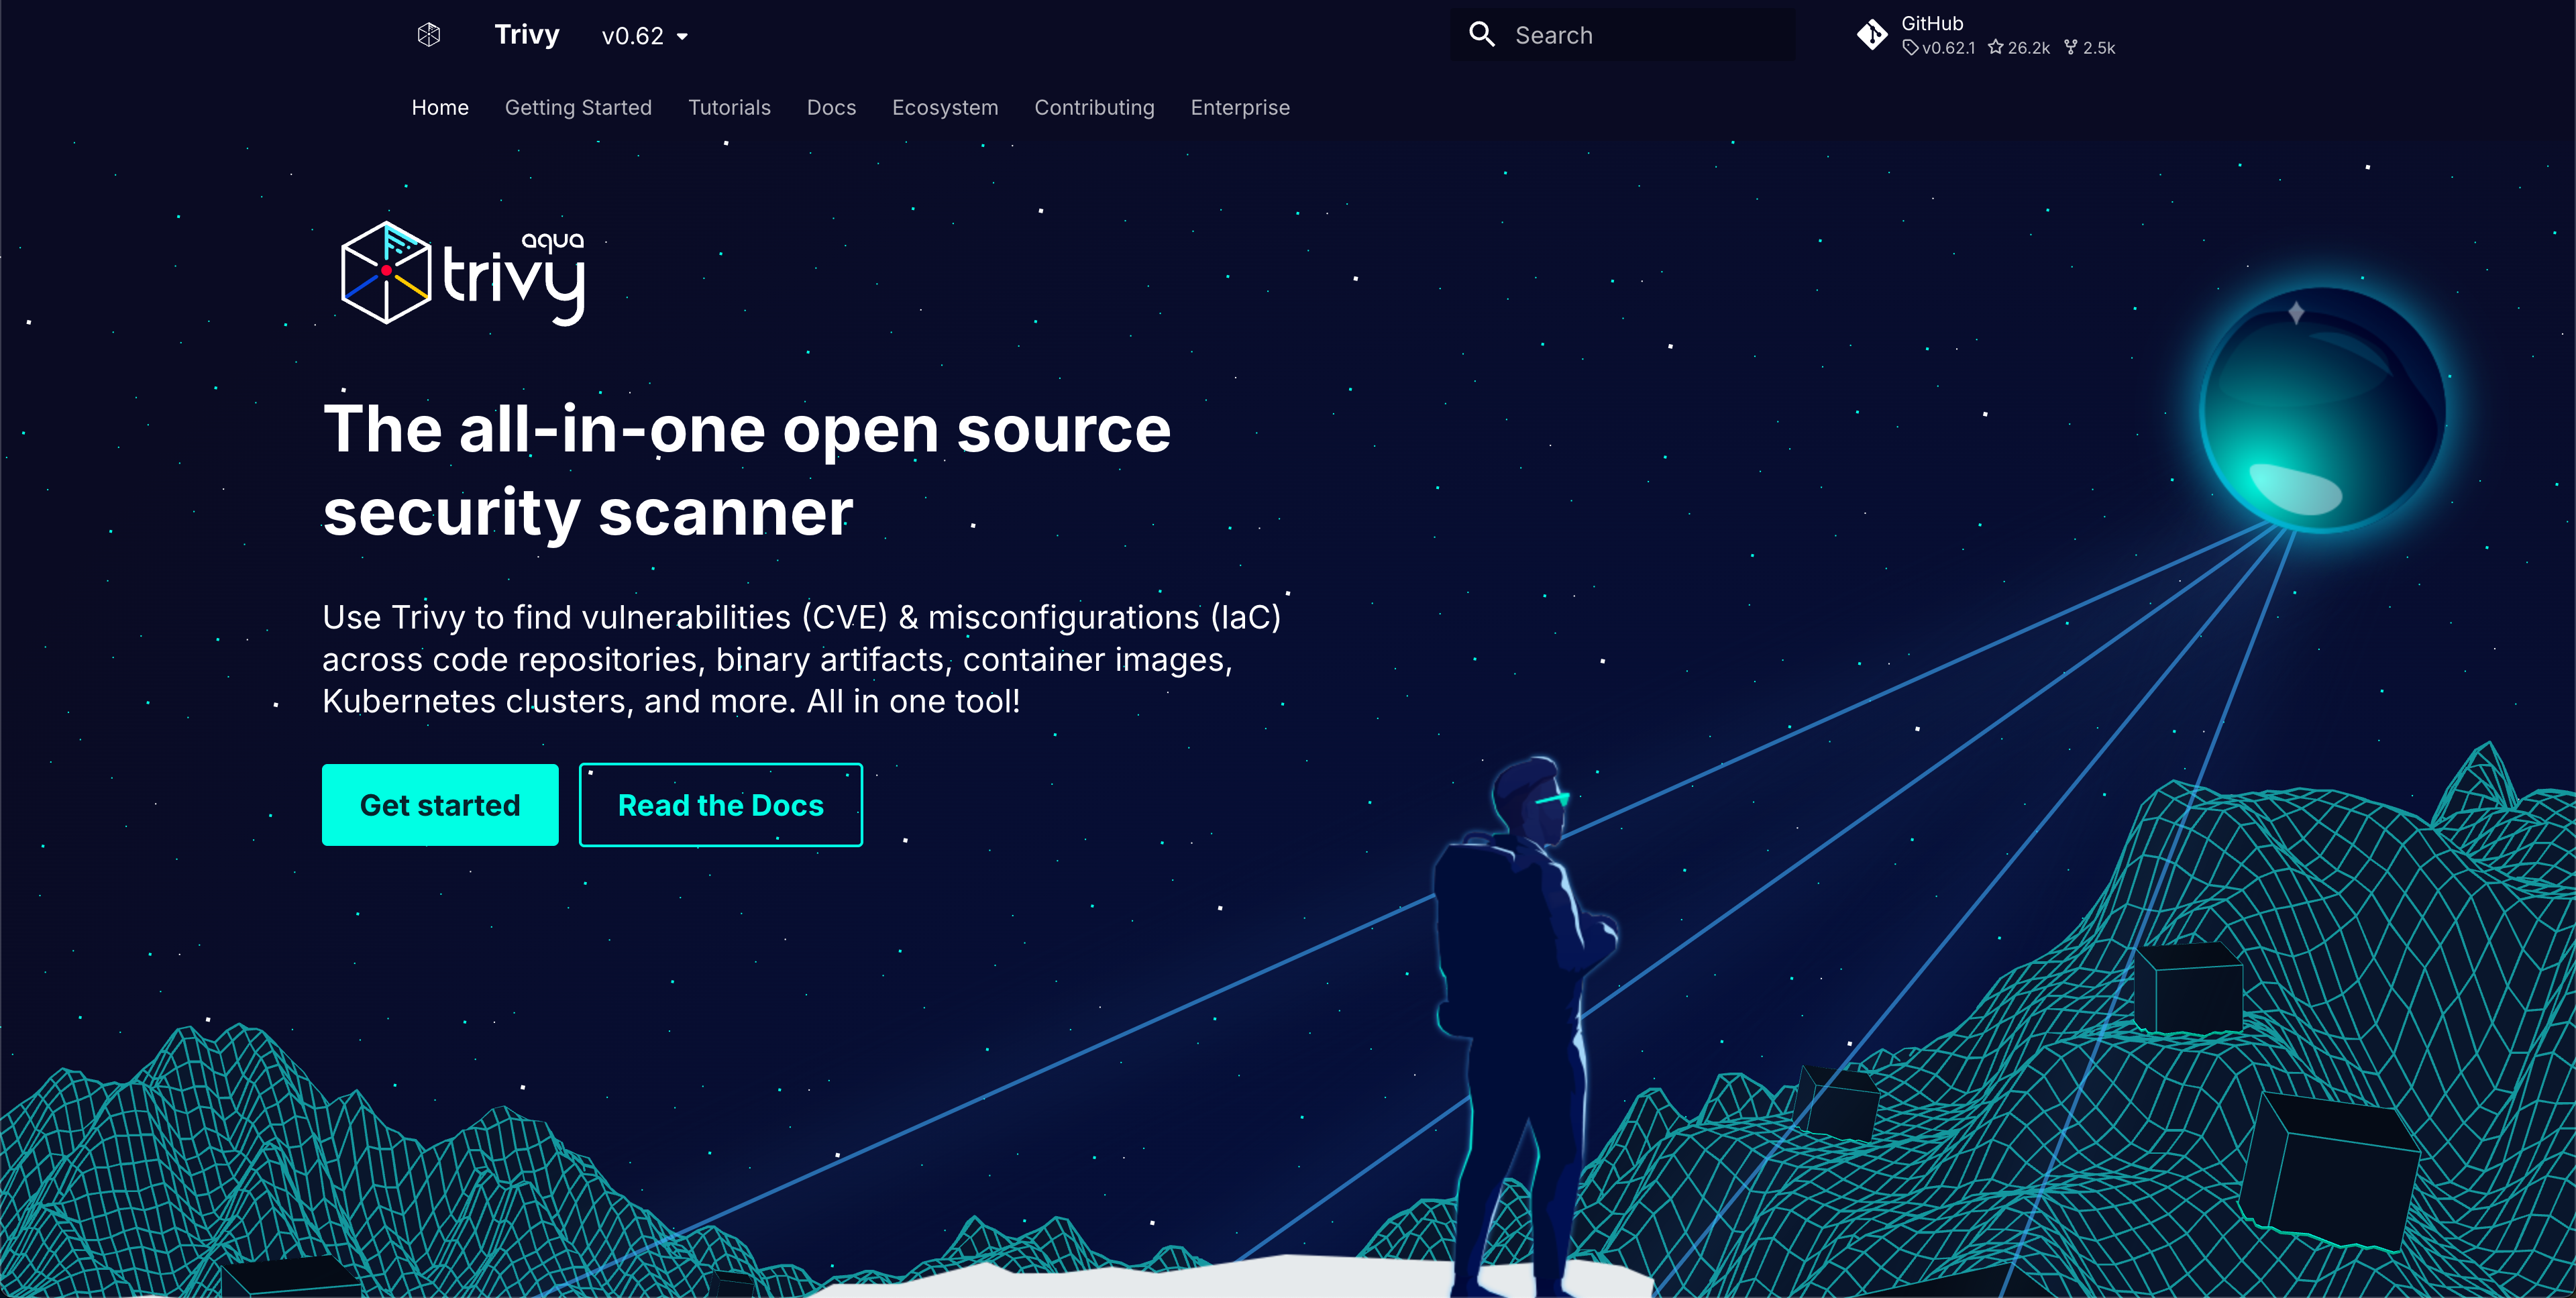Open the v0.62 version dropdown

tap(633, 36)
